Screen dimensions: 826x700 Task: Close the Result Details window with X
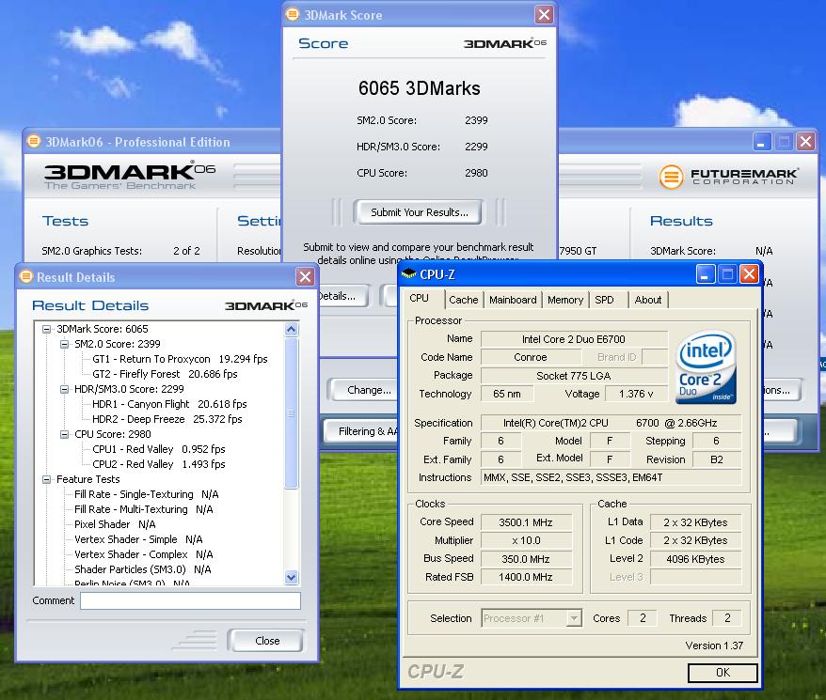[x=305, y=276]
